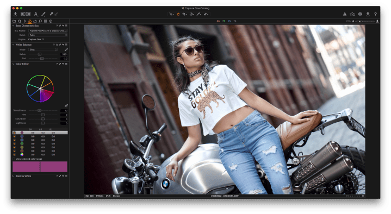Reset Base Characteristics with undo arrow icon
Viewport: 391px width, 214px height.
tap(63, 26)
